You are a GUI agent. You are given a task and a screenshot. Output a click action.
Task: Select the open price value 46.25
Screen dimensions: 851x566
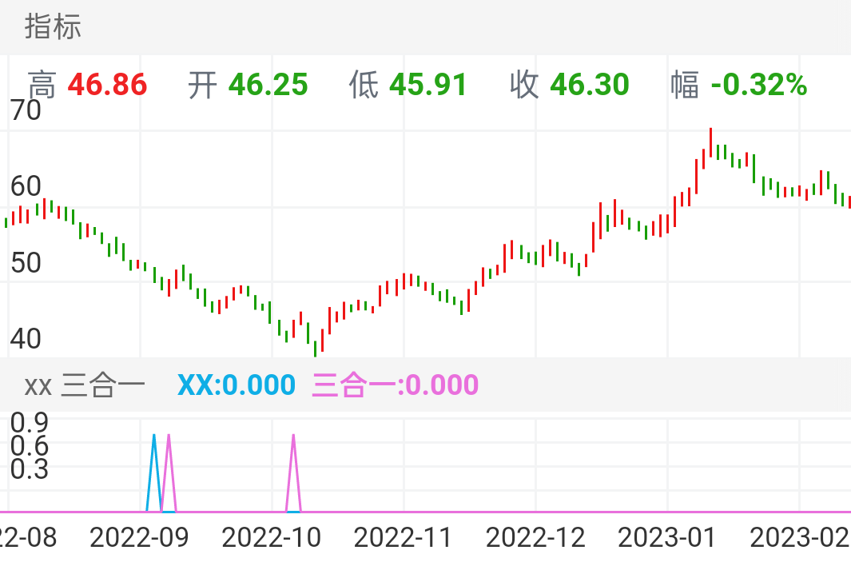(268, 85)
